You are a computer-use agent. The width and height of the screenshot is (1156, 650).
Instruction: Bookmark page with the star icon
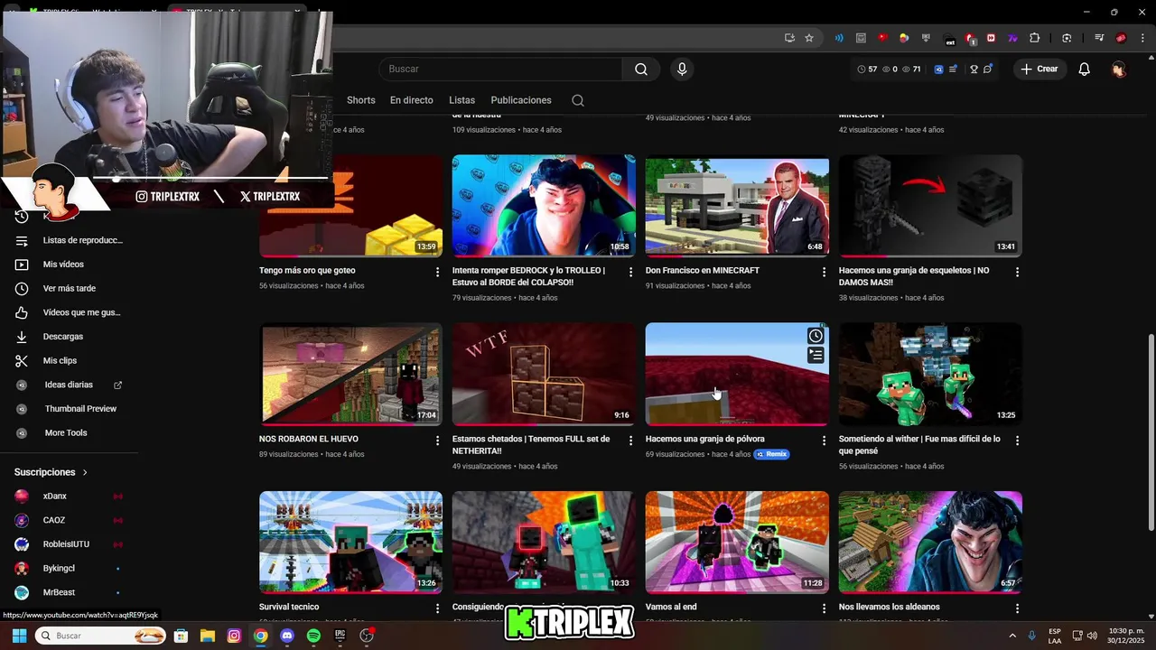(809, 38)
